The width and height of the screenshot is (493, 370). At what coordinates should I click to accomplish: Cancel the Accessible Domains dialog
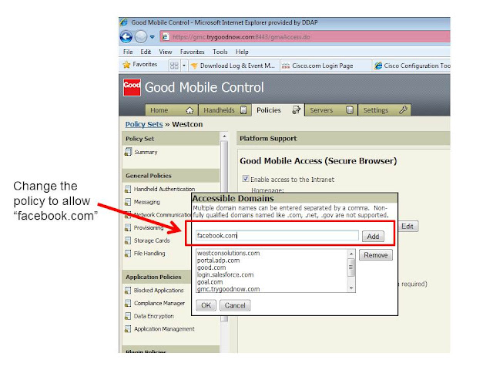pos(235,305)
